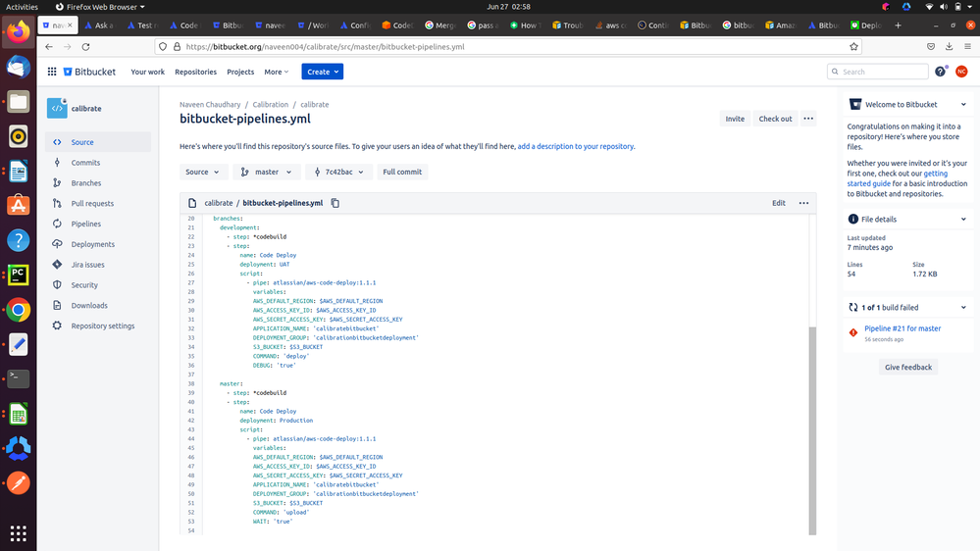This screenshot has width=980, height=551.
Task: Open the 7c42bac commit dropdown
Action: [x=339, y=172]
